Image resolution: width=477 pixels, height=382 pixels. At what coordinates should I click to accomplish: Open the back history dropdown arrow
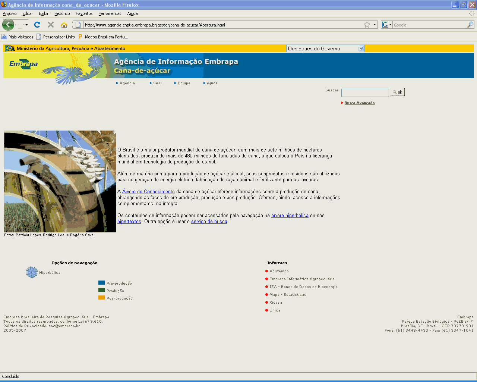[26, 25]
